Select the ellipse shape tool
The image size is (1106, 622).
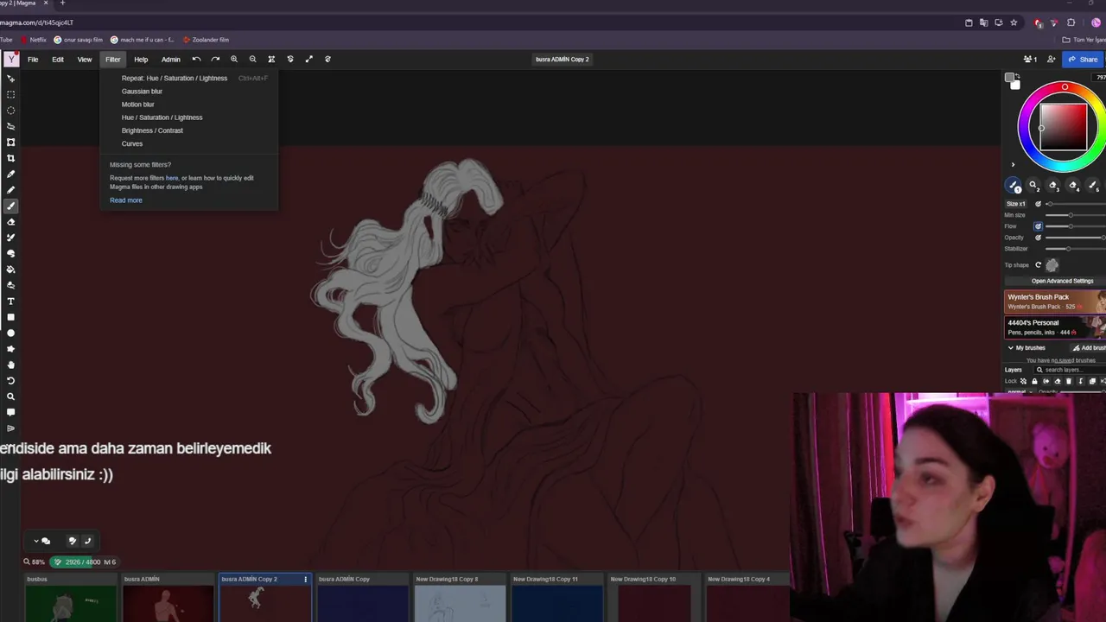(x=11, y=333)
